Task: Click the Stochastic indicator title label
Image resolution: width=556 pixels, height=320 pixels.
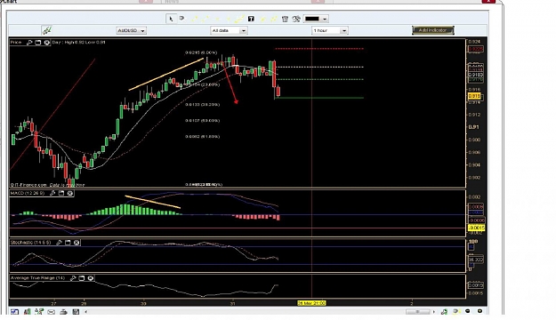Action: (30, 243)
